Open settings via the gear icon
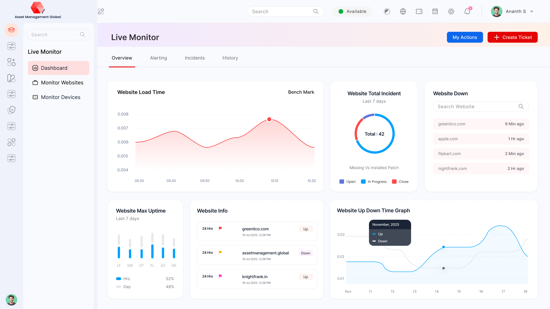 (x=451, y=11)
